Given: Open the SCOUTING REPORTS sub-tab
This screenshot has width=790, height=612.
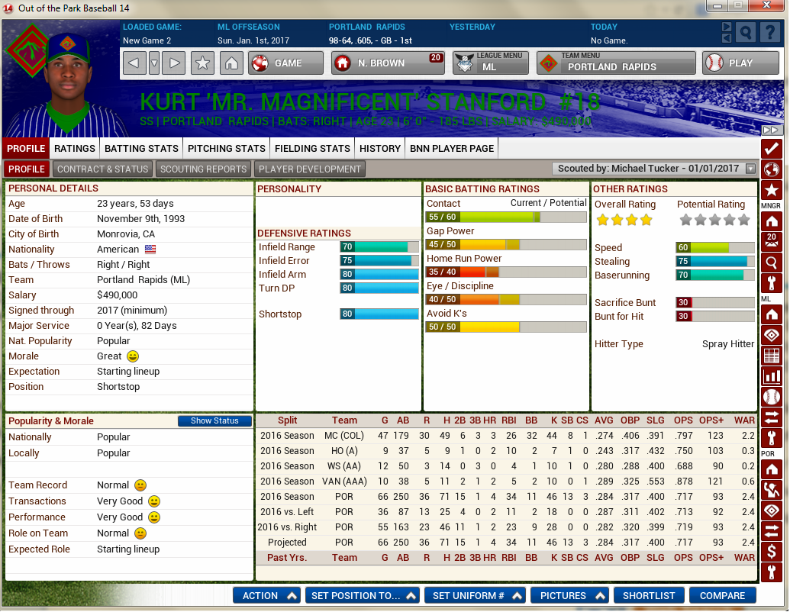Looking at the screenshot, I should [204, 169].
